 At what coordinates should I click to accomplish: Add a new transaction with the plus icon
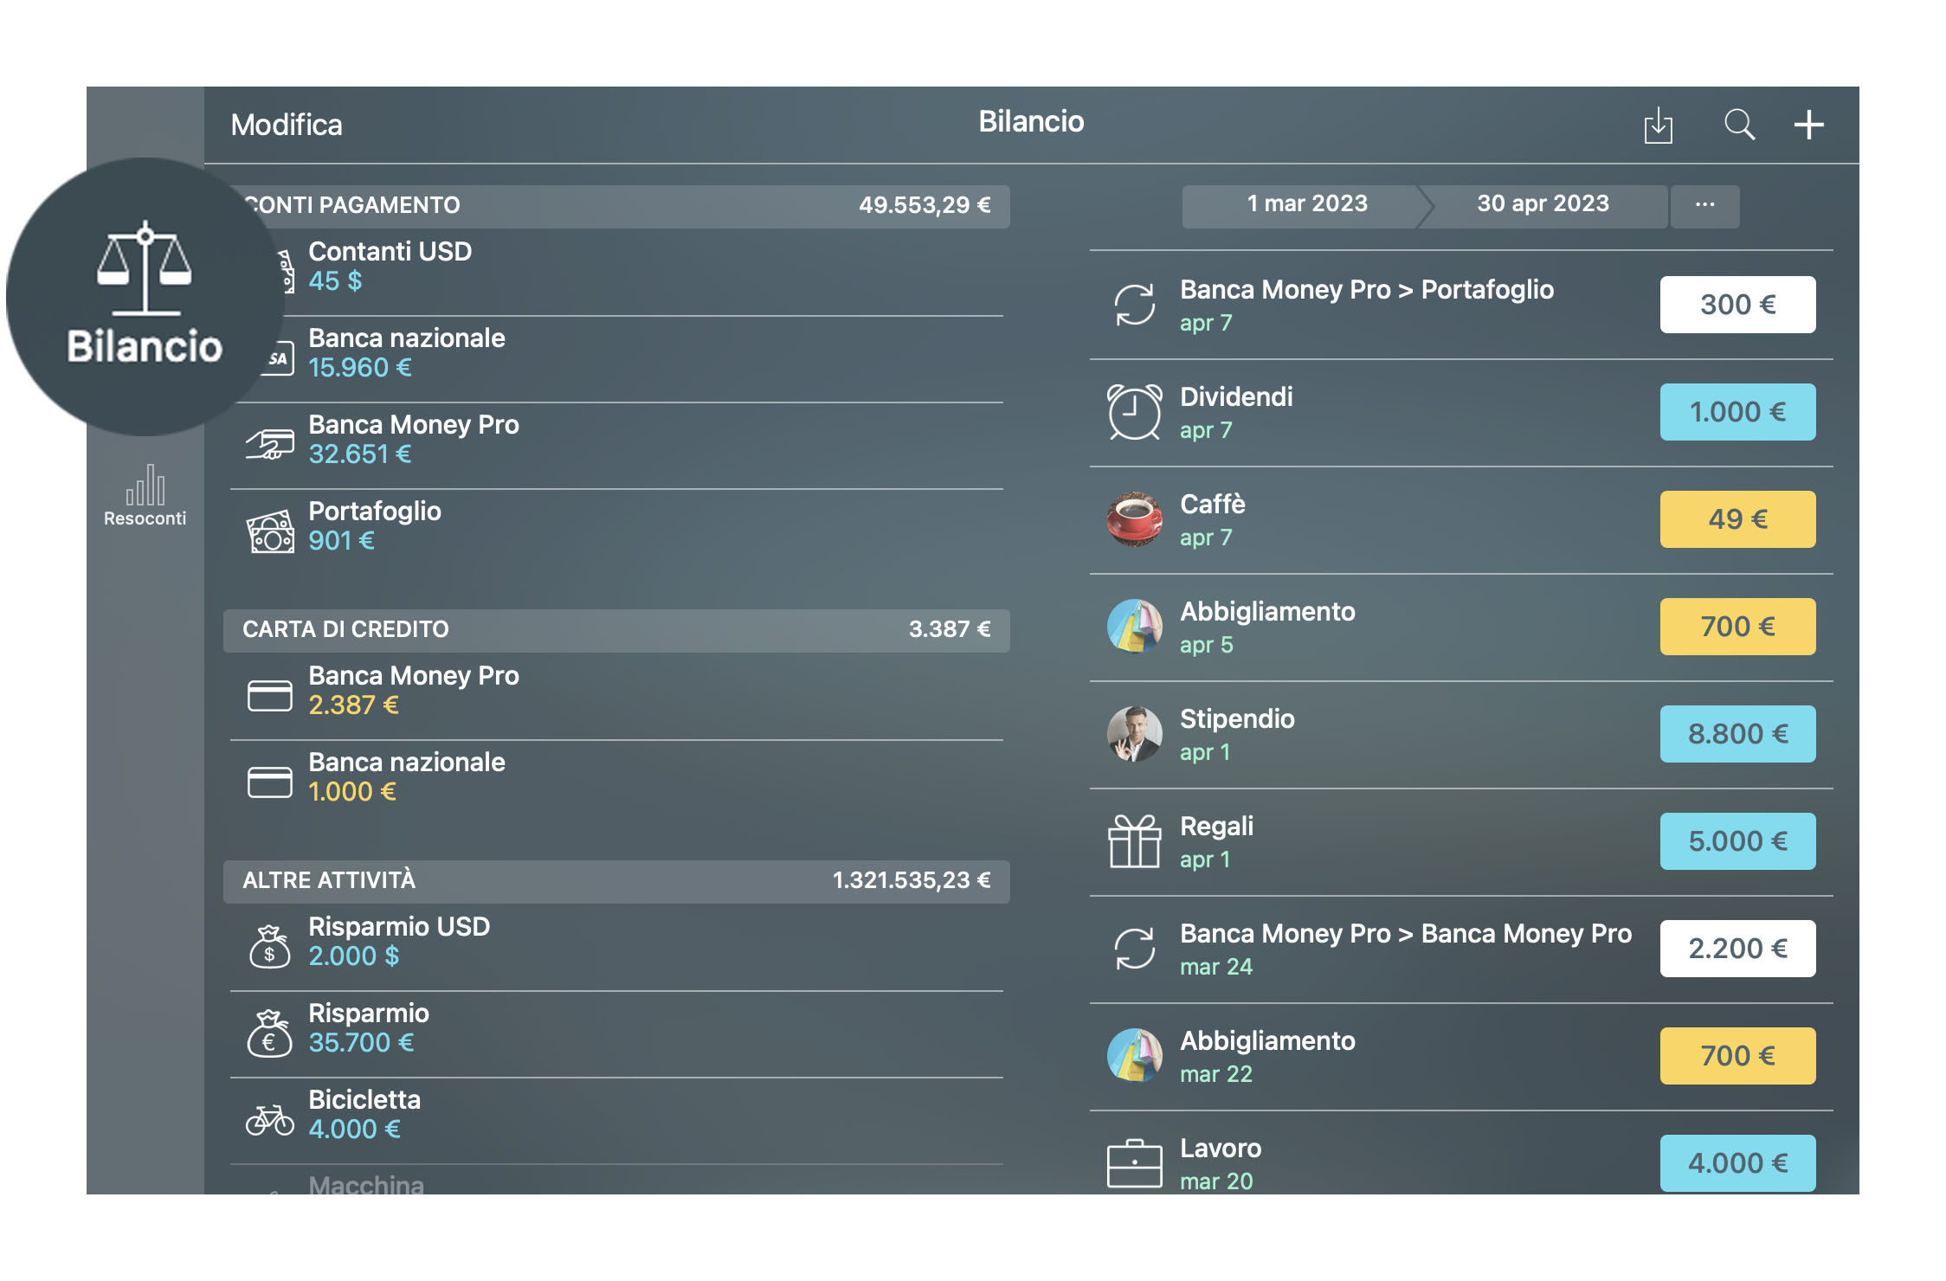1808,125
